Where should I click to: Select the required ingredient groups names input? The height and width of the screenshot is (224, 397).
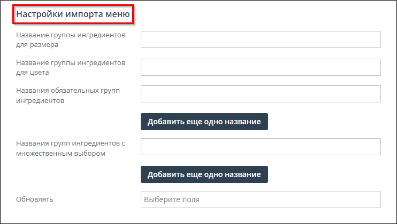click(x=260, y=94)
